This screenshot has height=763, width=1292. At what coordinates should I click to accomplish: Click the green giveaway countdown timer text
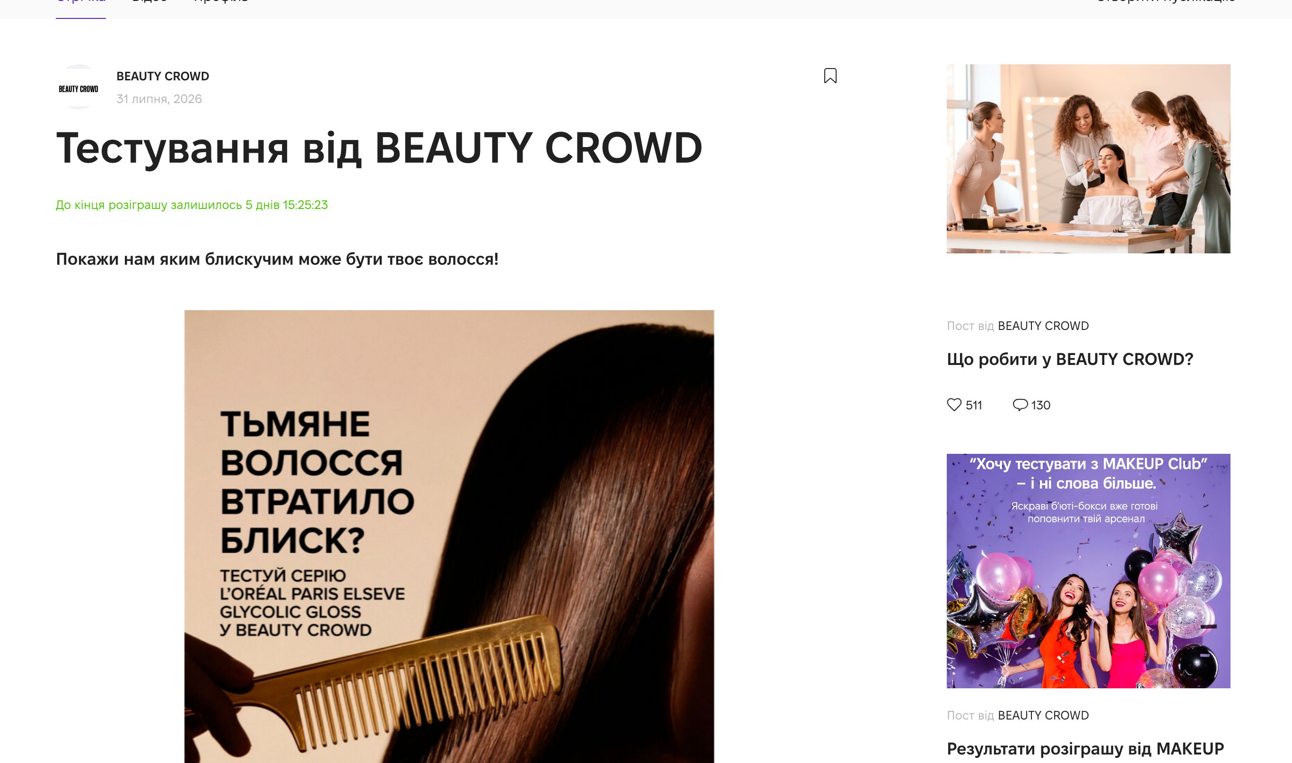192,205
